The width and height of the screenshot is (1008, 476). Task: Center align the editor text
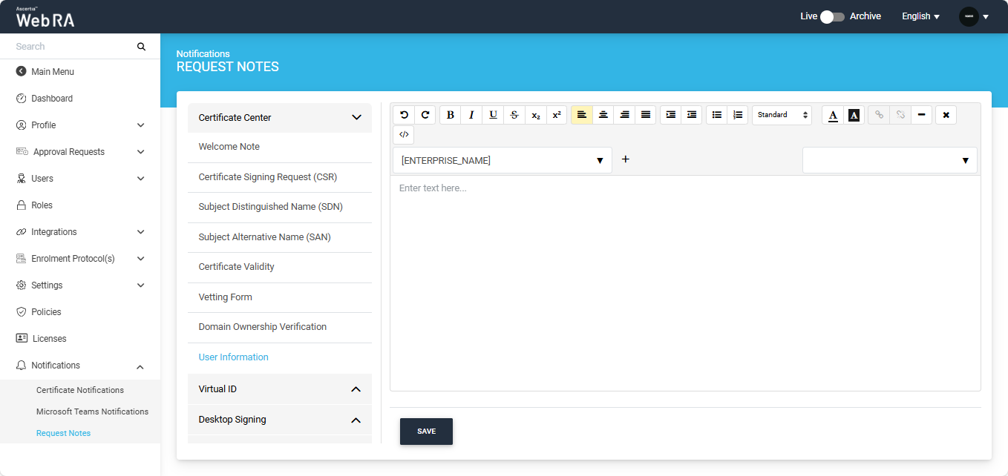pyautogui.click(x=603, y=115)
